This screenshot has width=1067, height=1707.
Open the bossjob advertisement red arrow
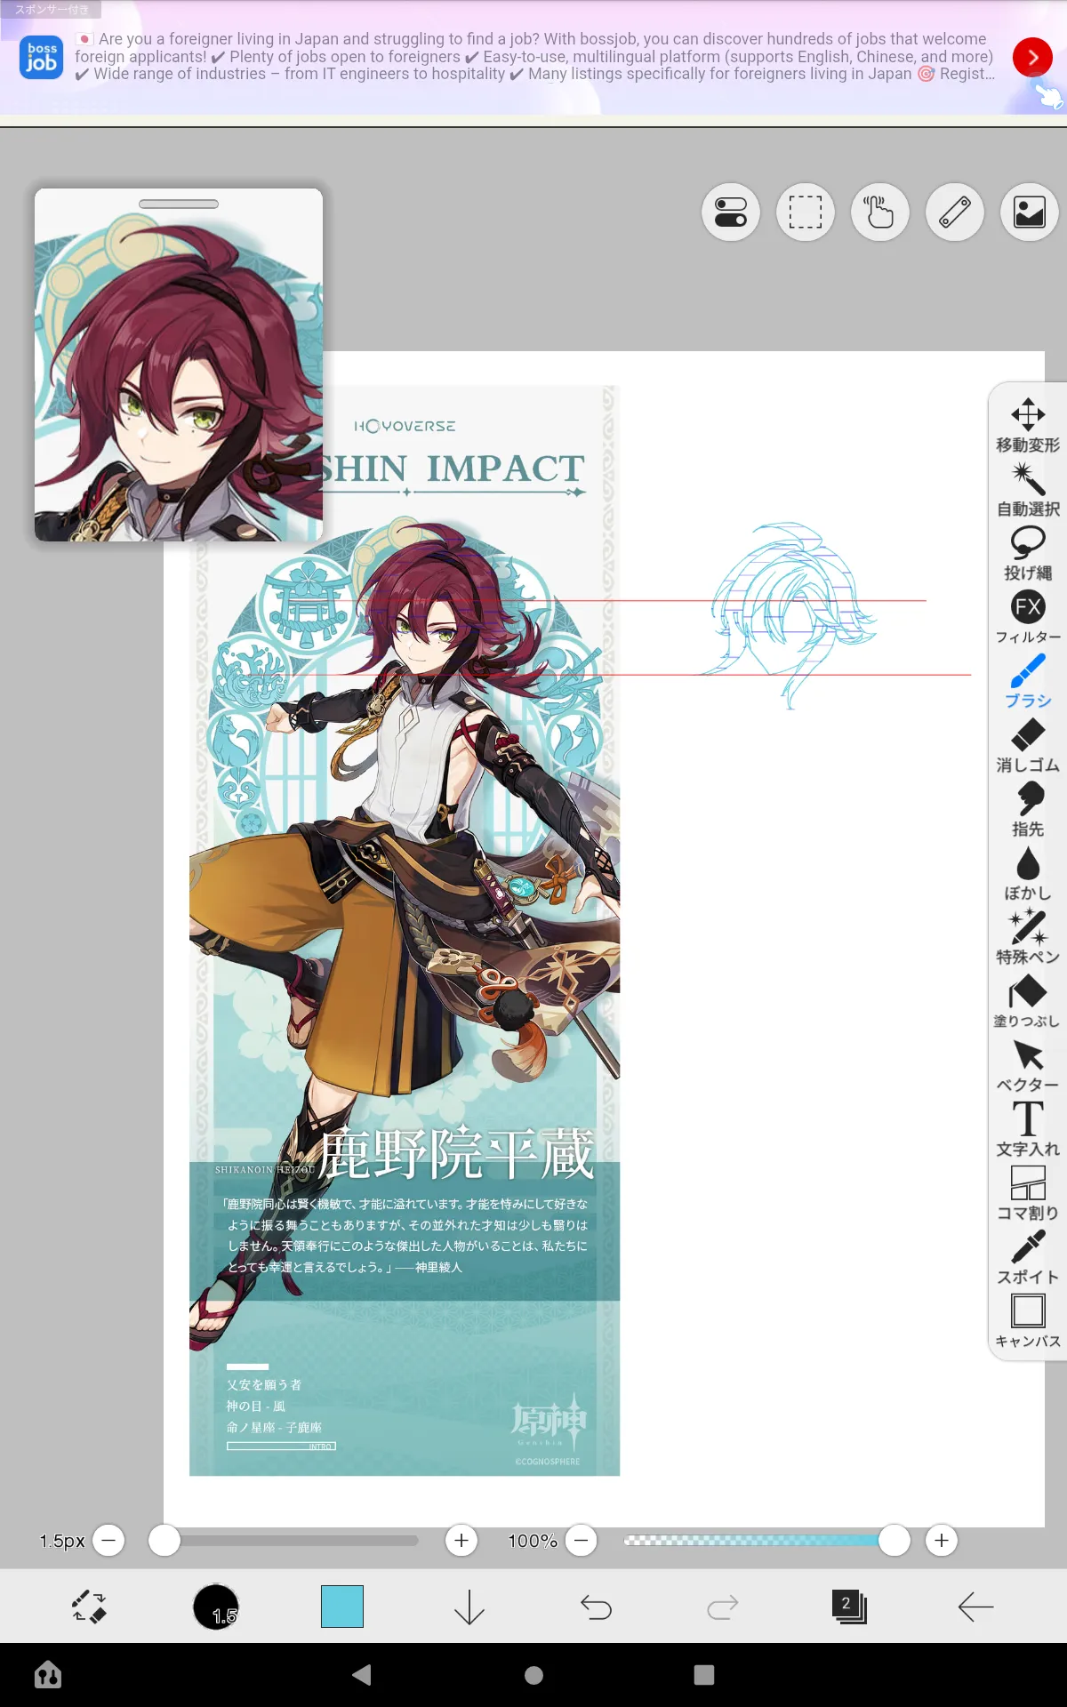pos(1032,58)
